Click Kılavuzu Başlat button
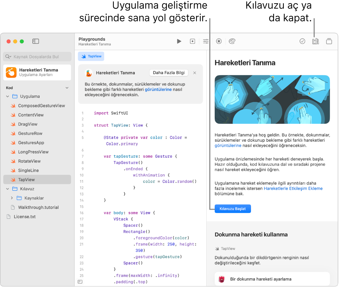 tap(233, 209)
